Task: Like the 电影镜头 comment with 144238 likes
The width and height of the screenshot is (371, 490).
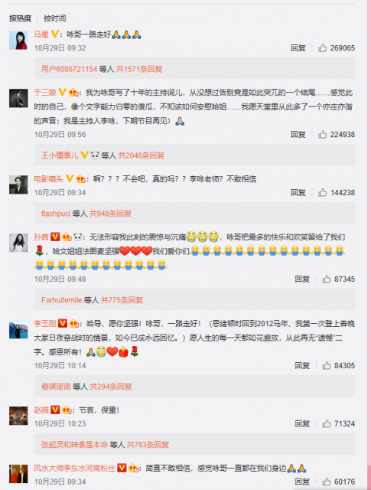Action: click(x=322, y=192)
